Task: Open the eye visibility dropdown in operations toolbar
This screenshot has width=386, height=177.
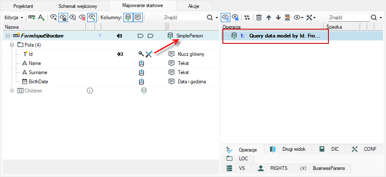Action: point(298,17)
